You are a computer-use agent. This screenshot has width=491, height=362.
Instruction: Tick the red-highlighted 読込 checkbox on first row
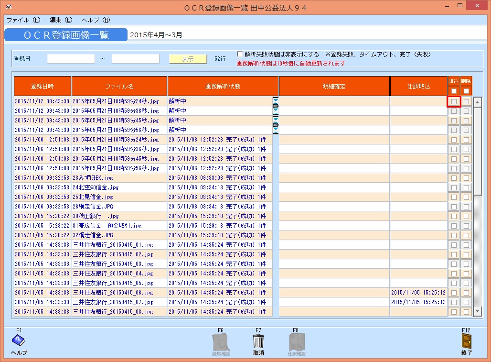tap(453, 101)
